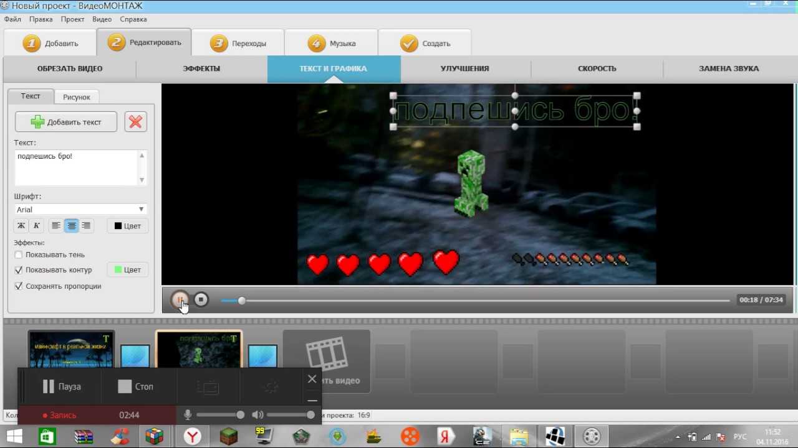Open the Видео menu
798x448 pixels.
[x=102, y=19]
